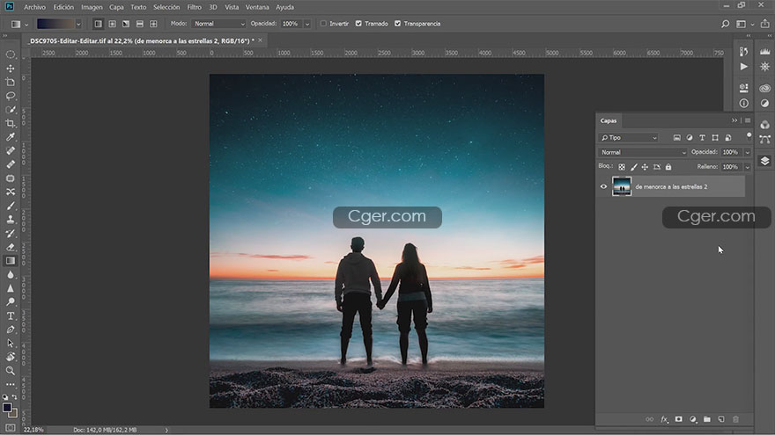Screen dimensions: 775x435
Task: Toggle layer filtering switch on Capas panel
Action: coord(749,135)
